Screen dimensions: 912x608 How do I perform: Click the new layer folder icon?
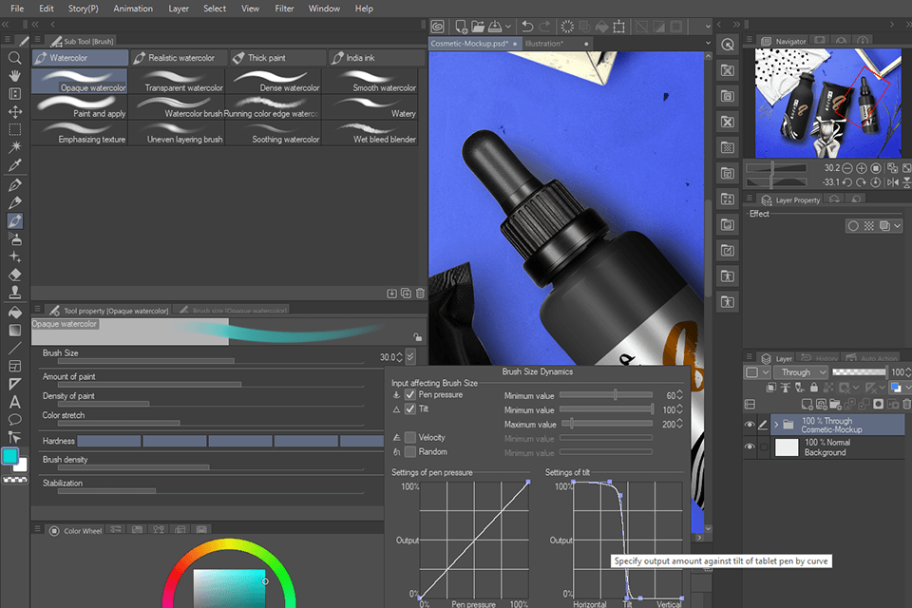coord(835,404)
